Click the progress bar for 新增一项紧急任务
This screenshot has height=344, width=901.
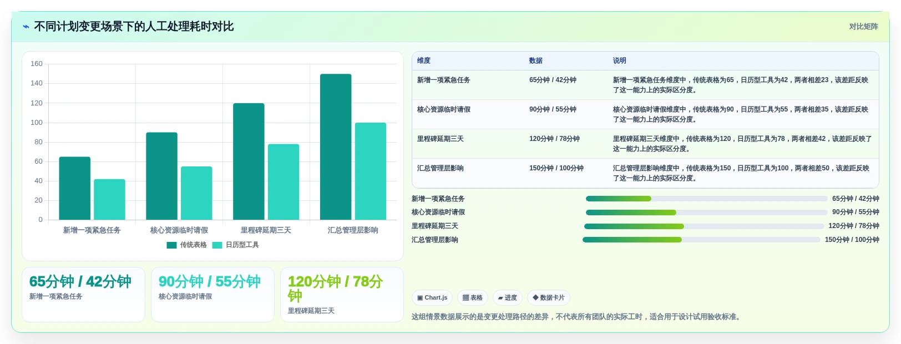coord(706,199)
